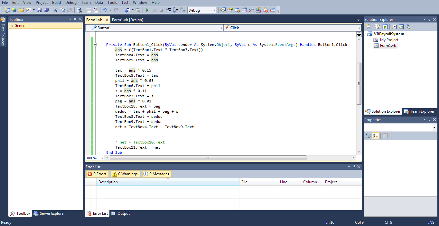Open the Find in Files icon
439x226 pixels.
79,10
